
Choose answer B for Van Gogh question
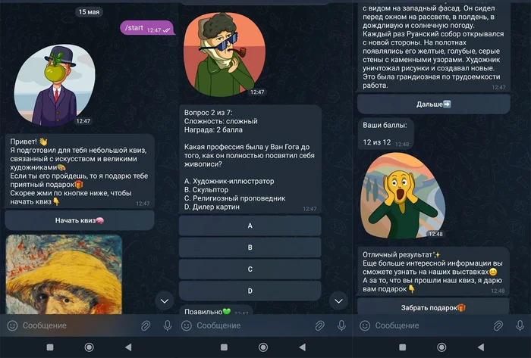tap(250, 247)
